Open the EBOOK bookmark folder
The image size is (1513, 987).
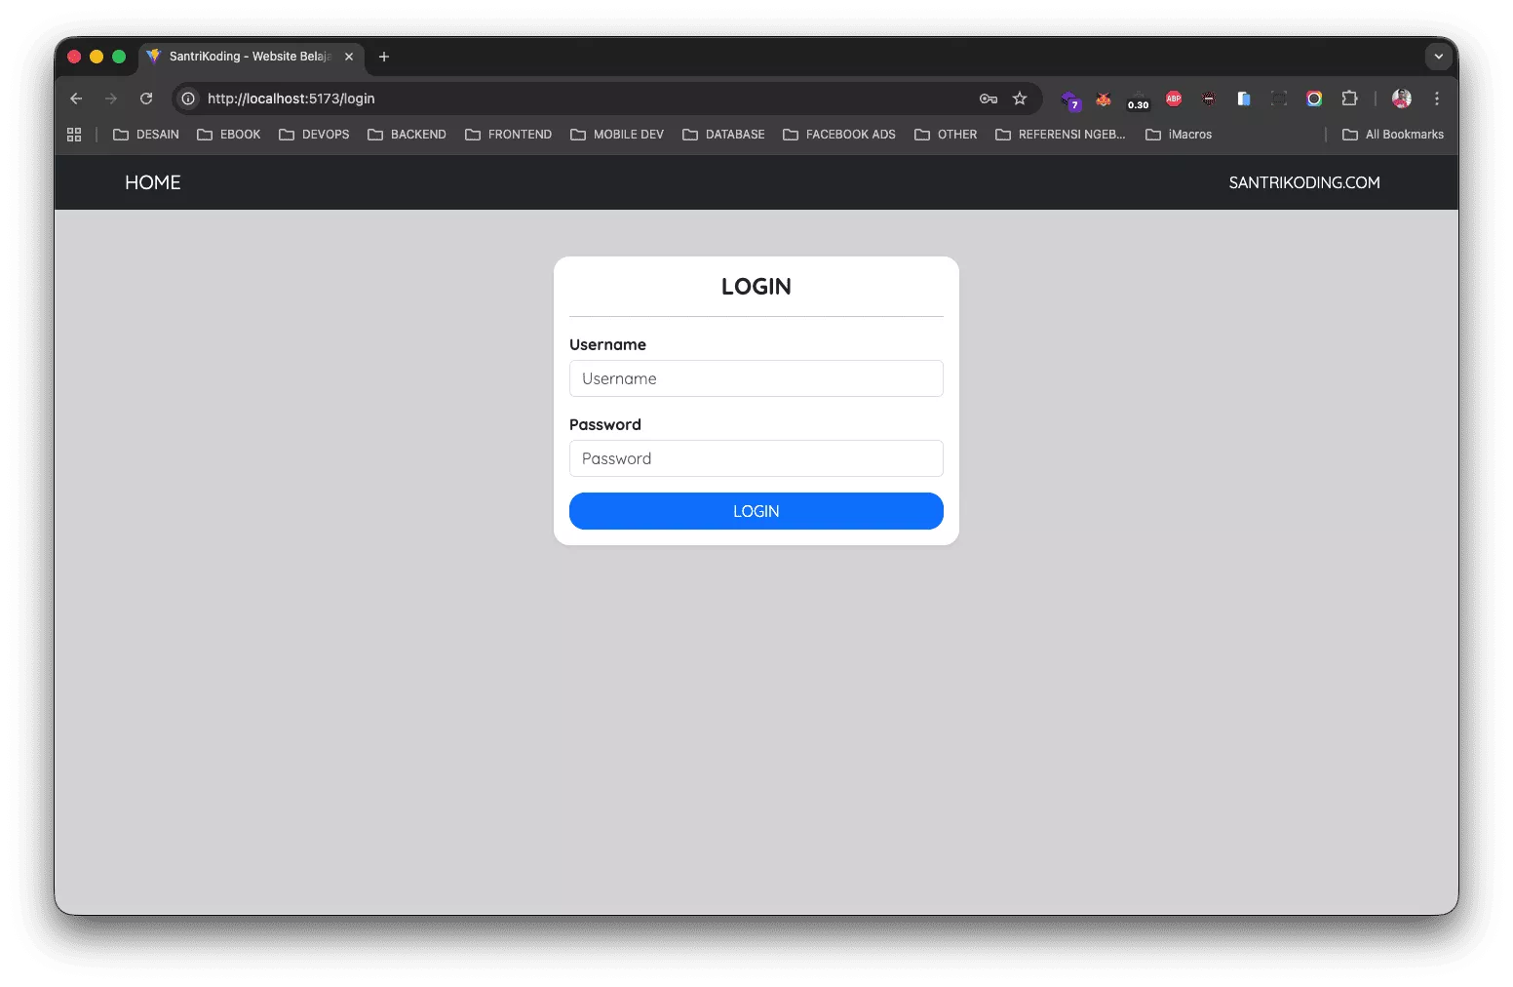point(229,135)
